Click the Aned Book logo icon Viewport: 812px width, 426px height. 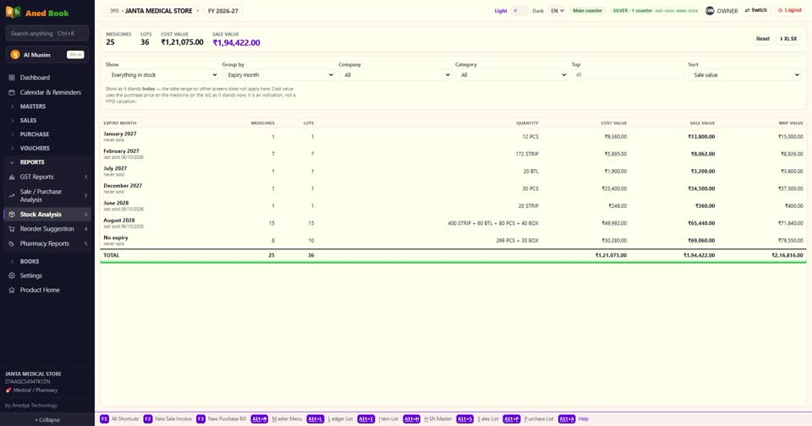point(13,13)
